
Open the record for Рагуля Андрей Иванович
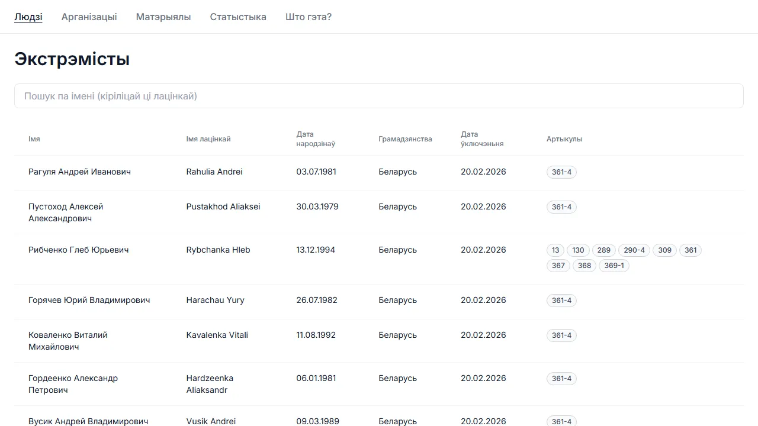79,172
